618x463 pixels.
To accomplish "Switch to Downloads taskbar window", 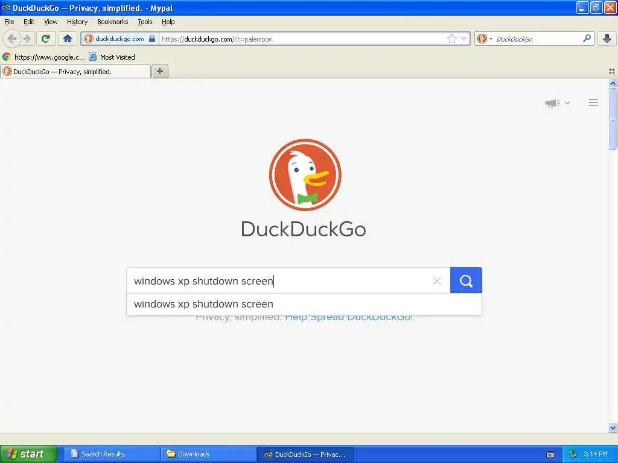I will [208, 454].
